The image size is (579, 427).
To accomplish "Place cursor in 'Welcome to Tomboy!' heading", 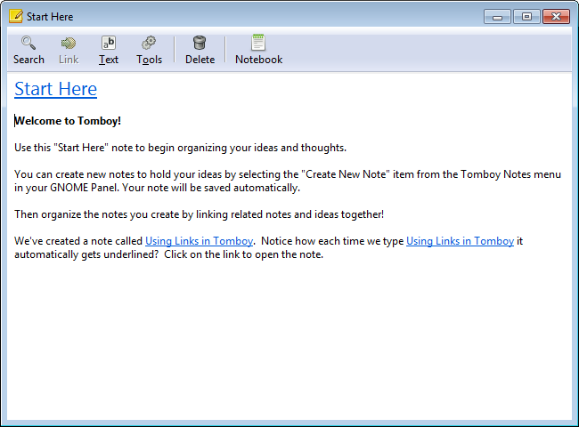I will pyautogui.click(x=68, y=121).
